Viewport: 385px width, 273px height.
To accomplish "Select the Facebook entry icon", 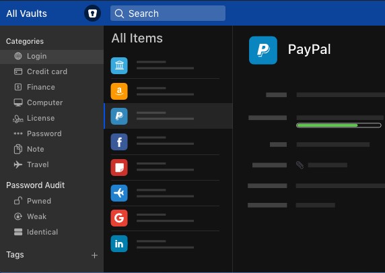I will pyautogui.click(x=119, y=142).
